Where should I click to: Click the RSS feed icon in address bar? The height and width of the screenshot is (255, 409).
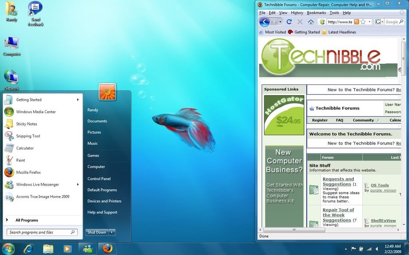tap(356, 22)
